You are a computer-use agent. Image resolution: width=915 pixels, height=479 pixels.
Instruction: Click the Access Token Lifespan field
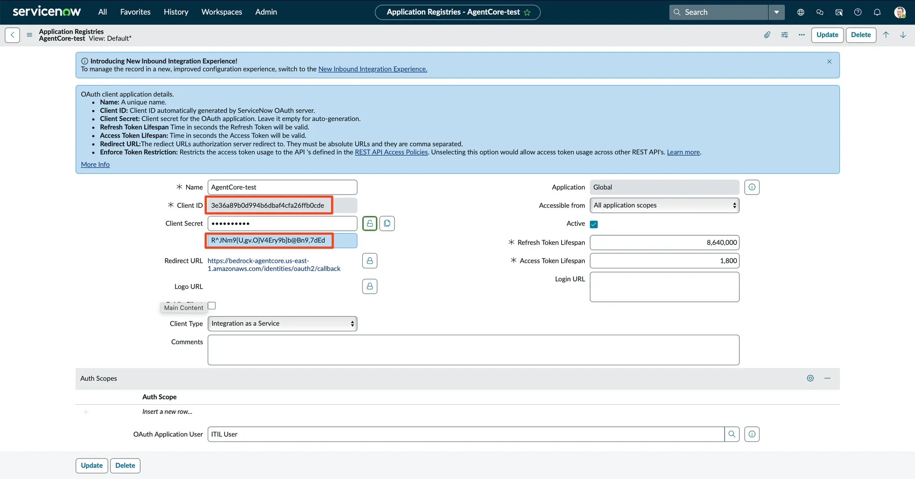[664, 261]
